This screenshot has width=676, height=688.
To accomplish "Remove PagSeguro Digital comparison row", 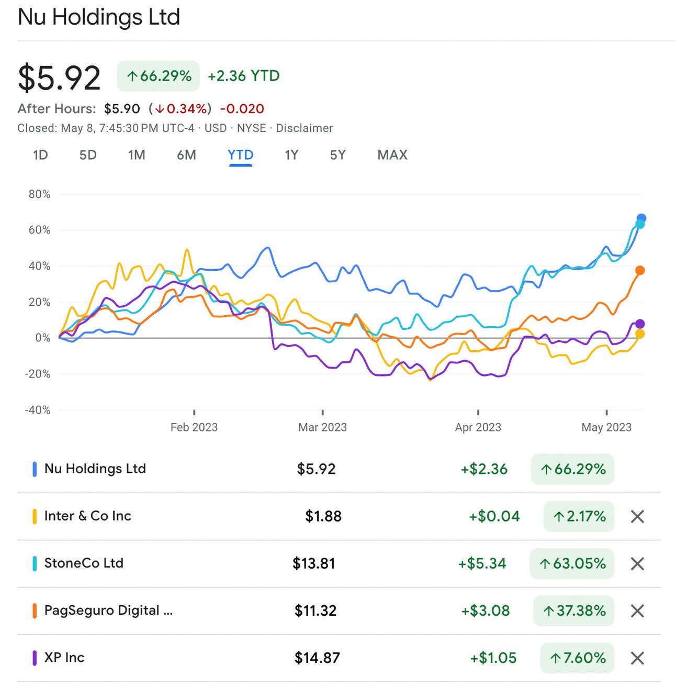I will [637, 611].
